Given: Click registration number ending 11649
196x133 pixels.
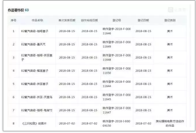Looking at the screenshot, I should pyautogui.click(x=117, y=44).
